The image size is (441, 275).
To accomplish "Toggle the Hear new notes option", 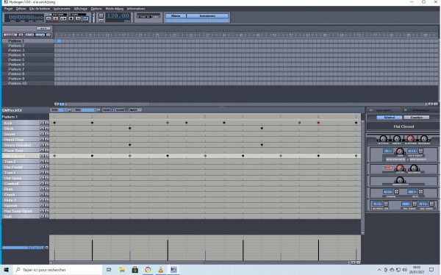I will (112, 110).
